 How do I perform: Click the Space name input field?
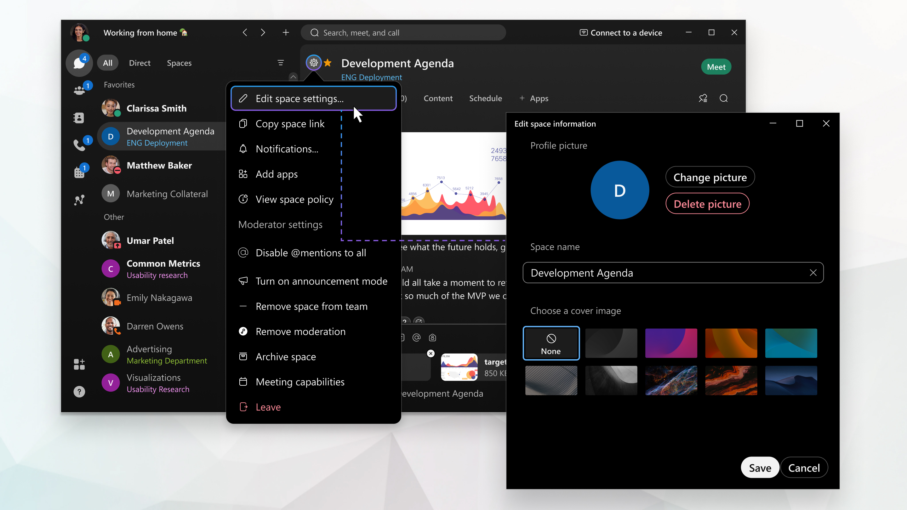[x=673, y=273]
